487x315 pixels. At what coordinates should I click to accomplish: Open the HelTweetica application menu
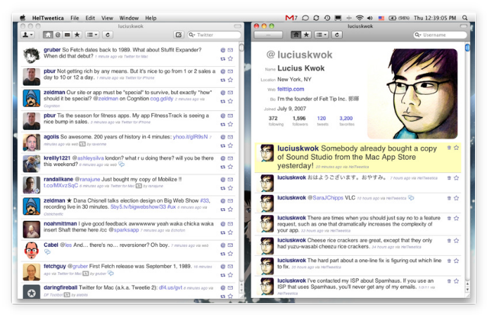point(48,18)
